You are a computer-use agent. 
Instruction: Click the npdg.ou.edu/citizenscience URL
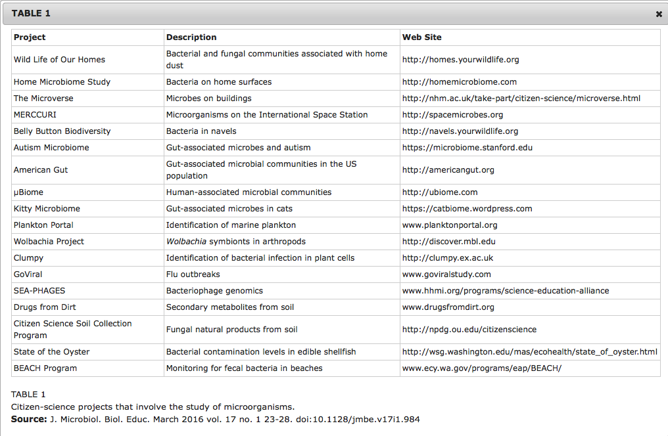[469, 329]
